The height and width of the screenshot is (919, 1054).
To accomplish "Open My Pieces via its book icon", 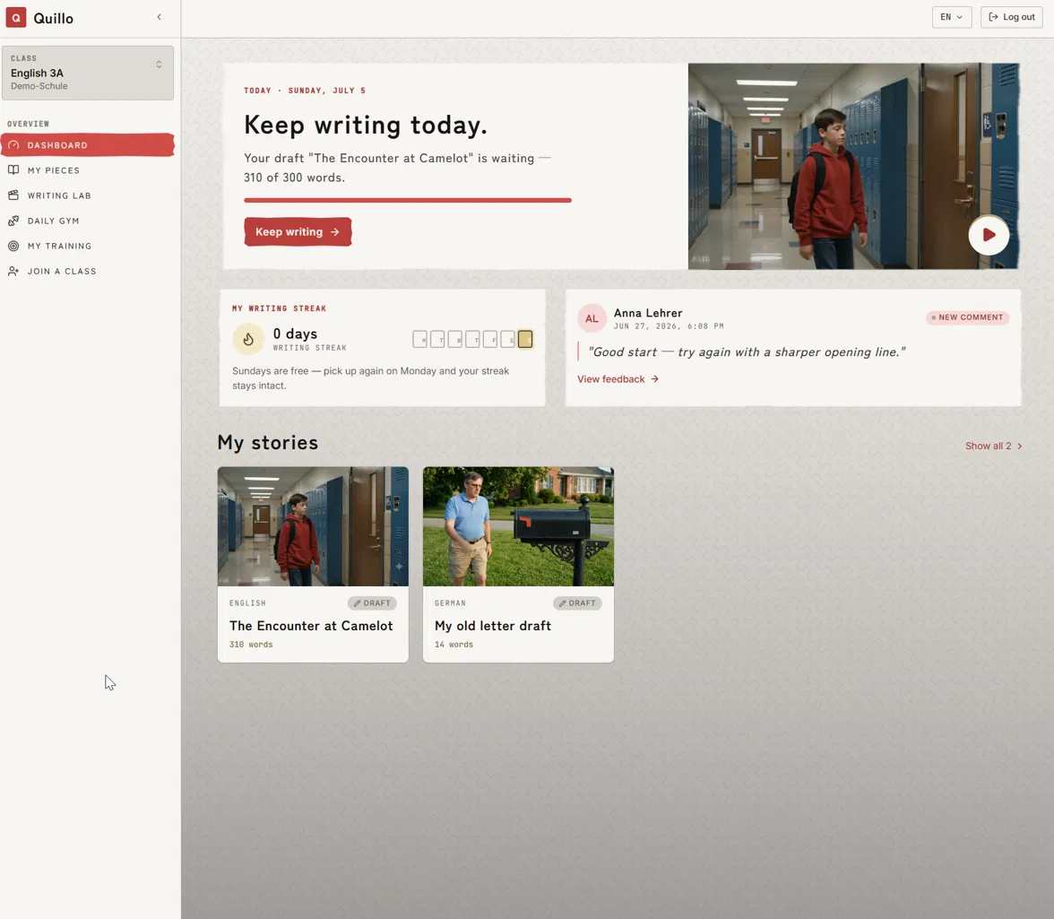I will pyautogui.click(x=13, y=170).
